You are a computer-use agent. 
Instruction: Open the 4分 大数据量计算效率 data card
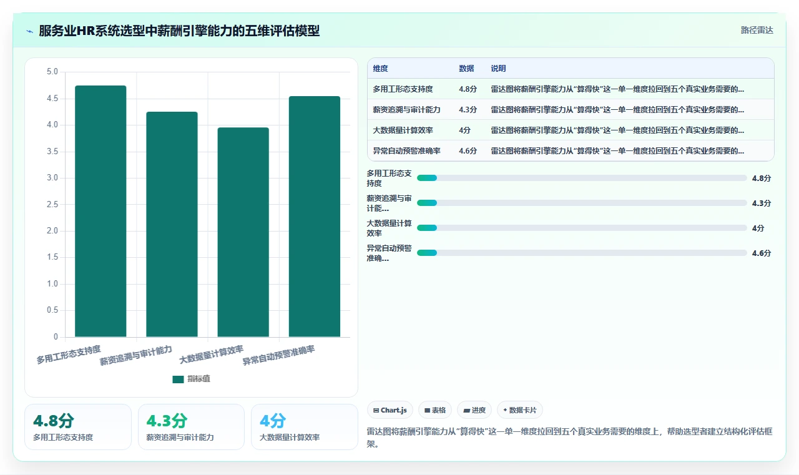click(x=304, y=427)
